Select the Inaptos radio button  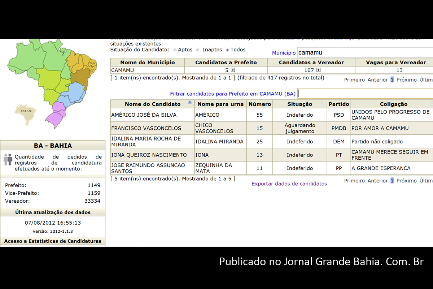tap(198, 50)
